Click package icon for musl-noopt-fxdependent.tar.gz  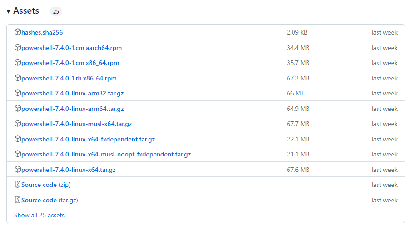17,154
